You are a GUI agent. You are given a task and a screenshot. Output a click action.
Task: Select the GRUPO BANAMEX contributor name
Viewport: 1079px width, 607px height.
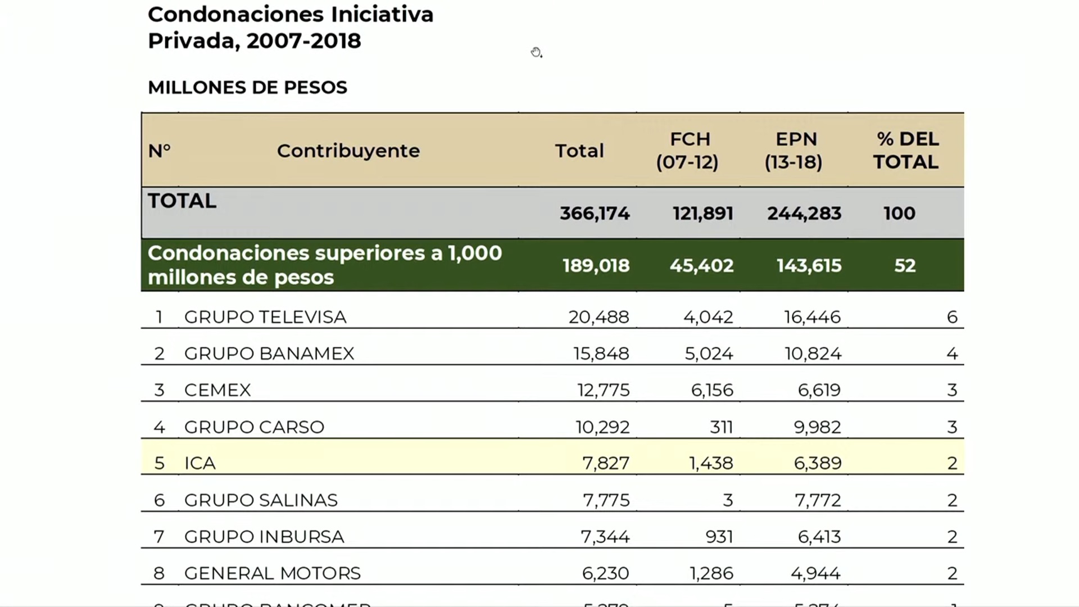[269, 354]
